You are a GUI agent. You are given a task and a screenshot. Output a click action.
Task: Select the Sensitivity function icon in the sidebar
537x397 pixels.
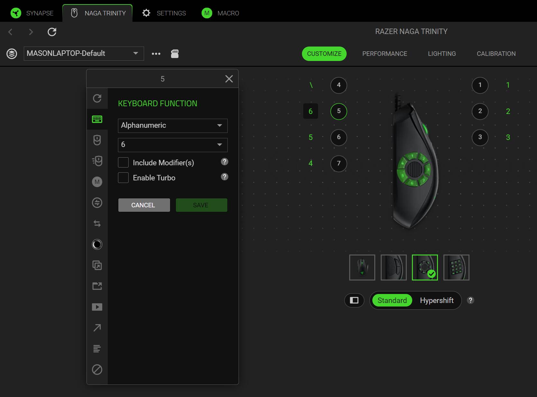[97, 161]
